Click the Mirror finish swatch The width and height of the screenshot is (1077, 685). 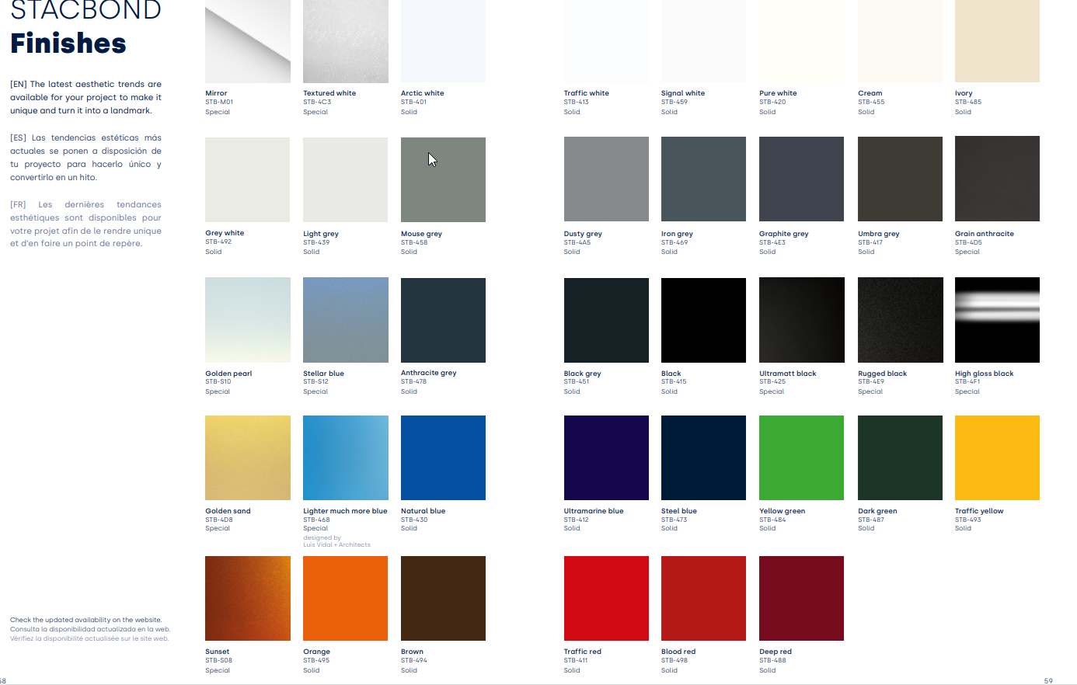point(247,41)
